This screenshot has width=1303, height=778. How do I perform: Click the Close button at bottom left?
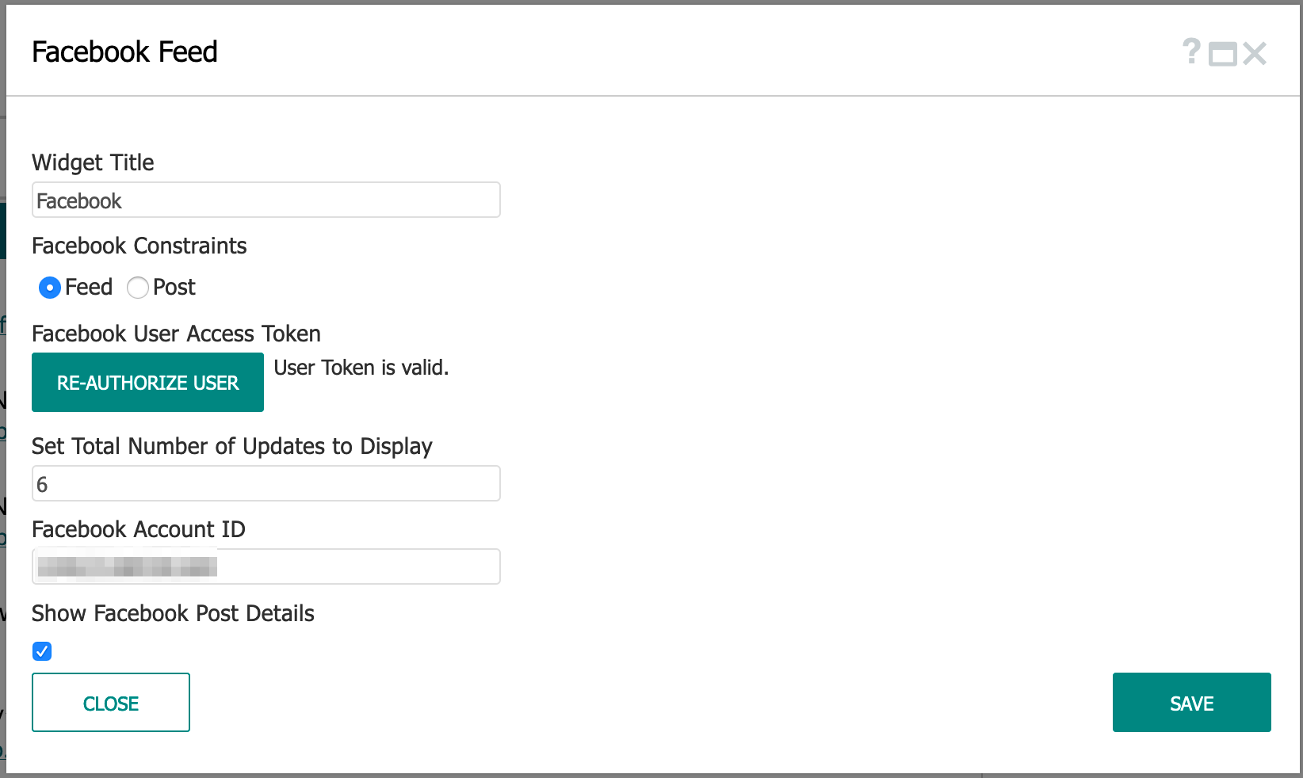111,703
